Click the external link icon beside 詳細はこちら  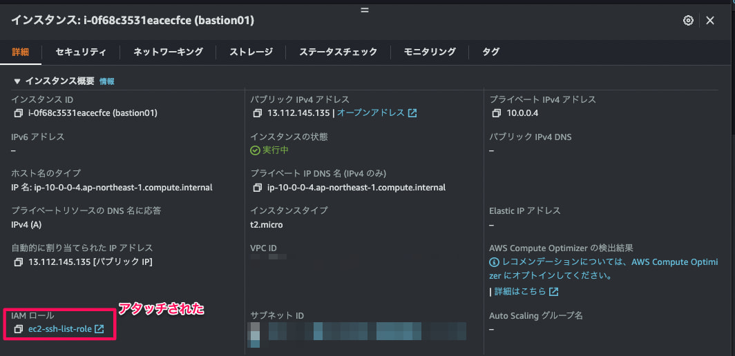click(553, 291)
